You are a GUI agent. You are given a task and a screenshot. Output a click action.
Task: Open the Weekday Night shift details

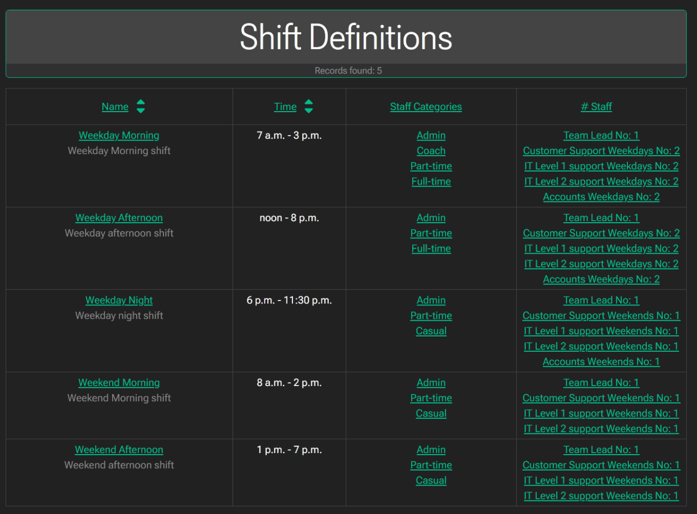pyautogui.click(x=119, y=300)
